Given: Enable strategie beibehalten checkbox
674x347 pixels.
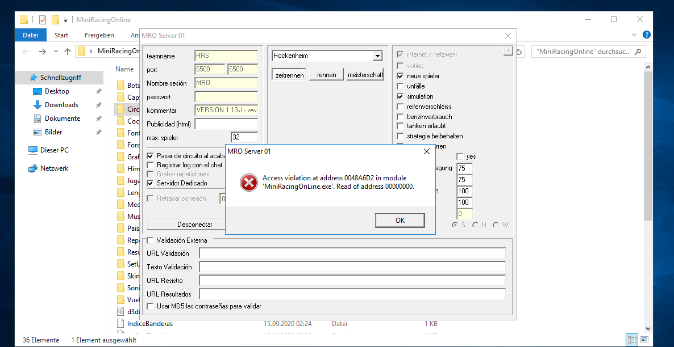Looking at the screenshot, I should (400, 137).
